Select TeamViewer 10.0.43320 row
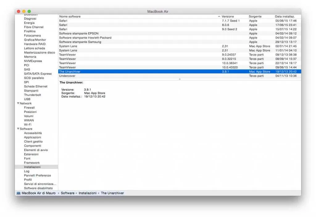Screen dimensions: 316x217 click(180, 67)
